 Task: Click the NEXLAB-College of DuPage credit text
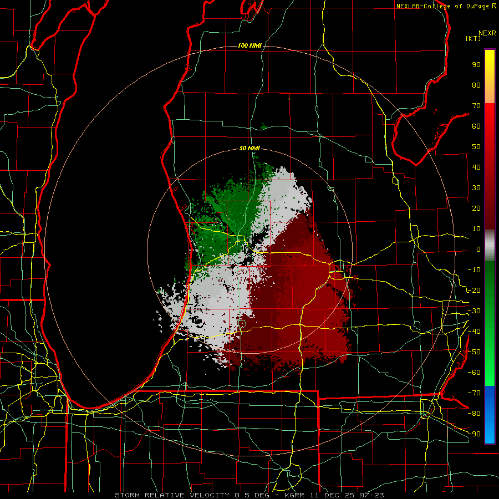[446, 6]
